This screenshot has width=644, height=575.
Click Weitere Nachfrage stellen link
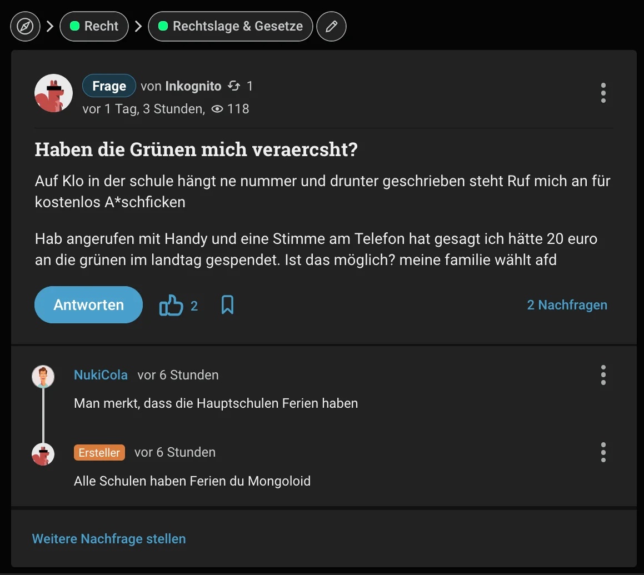click(x=109, y=539)
